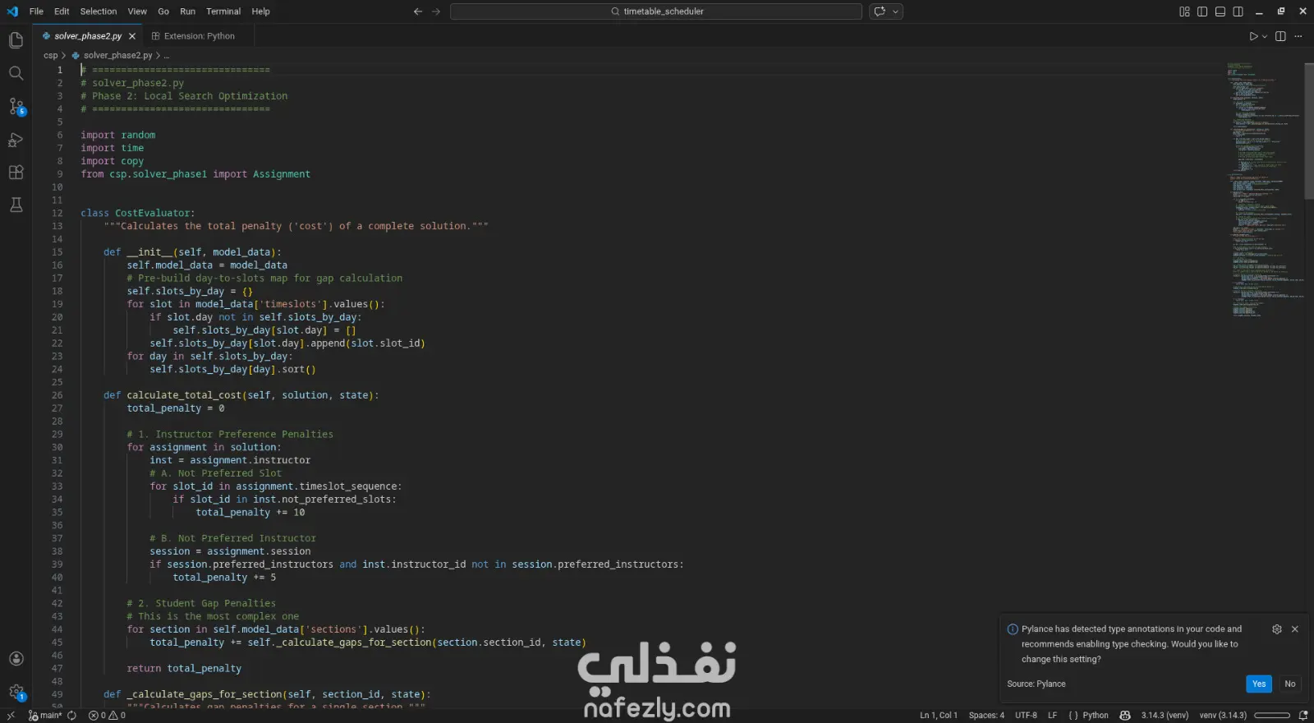
Task: Split the editor to the right
Action: [x=1280, y=36]
